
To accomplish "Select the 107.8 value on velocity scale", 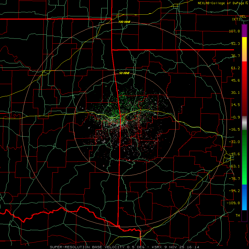I will click(x=234, y=31).
